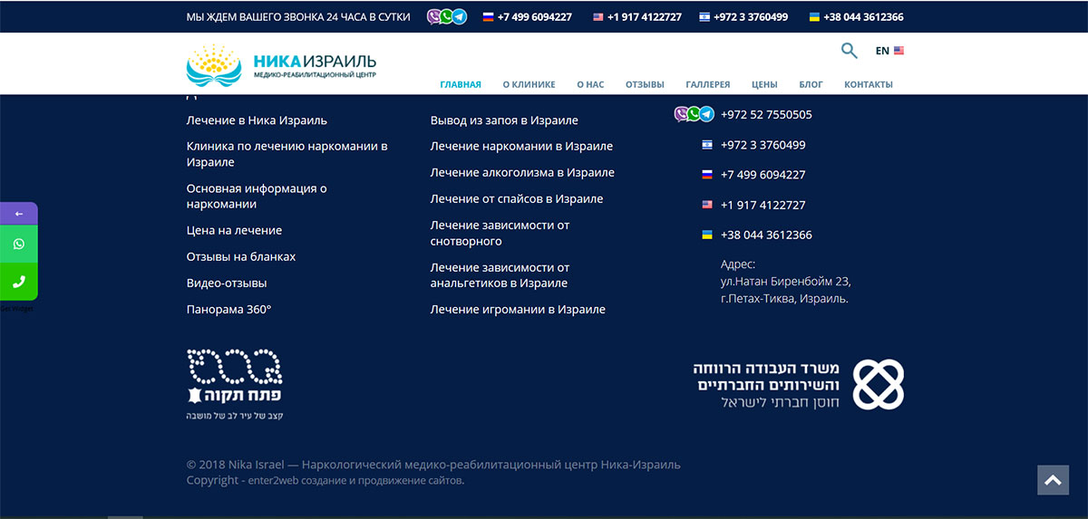Viewport: 1088px width, 519px height.
Task: Go to the КОНТАКТЫ menu page
Action: tap(868, 84)
